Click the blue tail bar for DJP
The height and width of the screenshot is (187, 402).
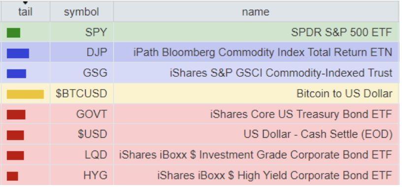point(18,53)
